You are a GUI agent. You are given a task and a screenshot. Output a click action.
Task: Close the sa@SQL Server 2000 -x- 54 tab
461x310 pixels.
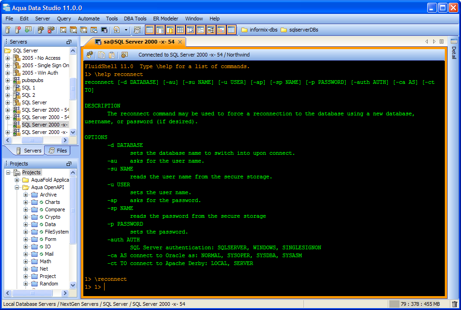point(180,42)
